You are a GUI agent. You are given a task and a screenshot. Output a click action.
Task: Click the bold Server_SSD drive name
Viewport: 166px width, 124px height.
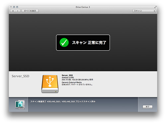[67, 75]
